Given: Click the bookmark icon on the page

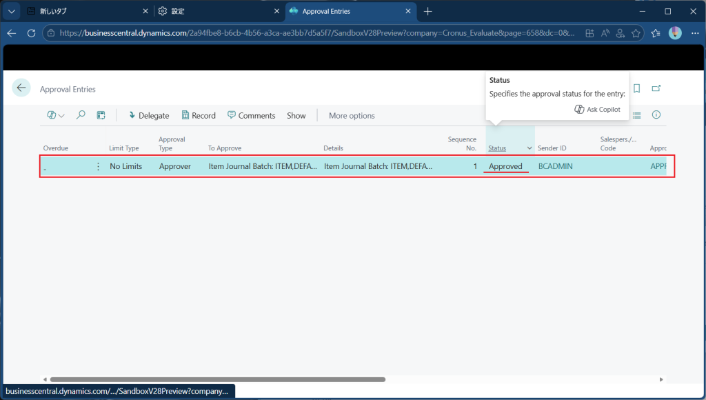Looking at the screenshot, I should [x=636, y=88].
